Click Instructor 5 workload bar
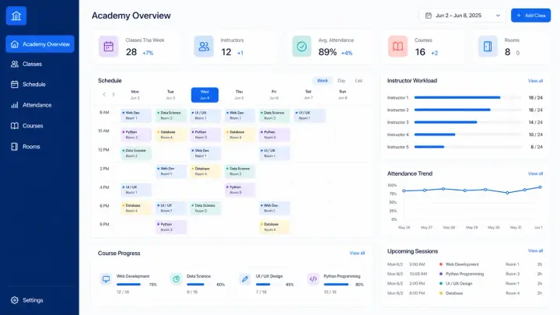The image size is (560, 315). pyautogui.click(x=467, y=147)
